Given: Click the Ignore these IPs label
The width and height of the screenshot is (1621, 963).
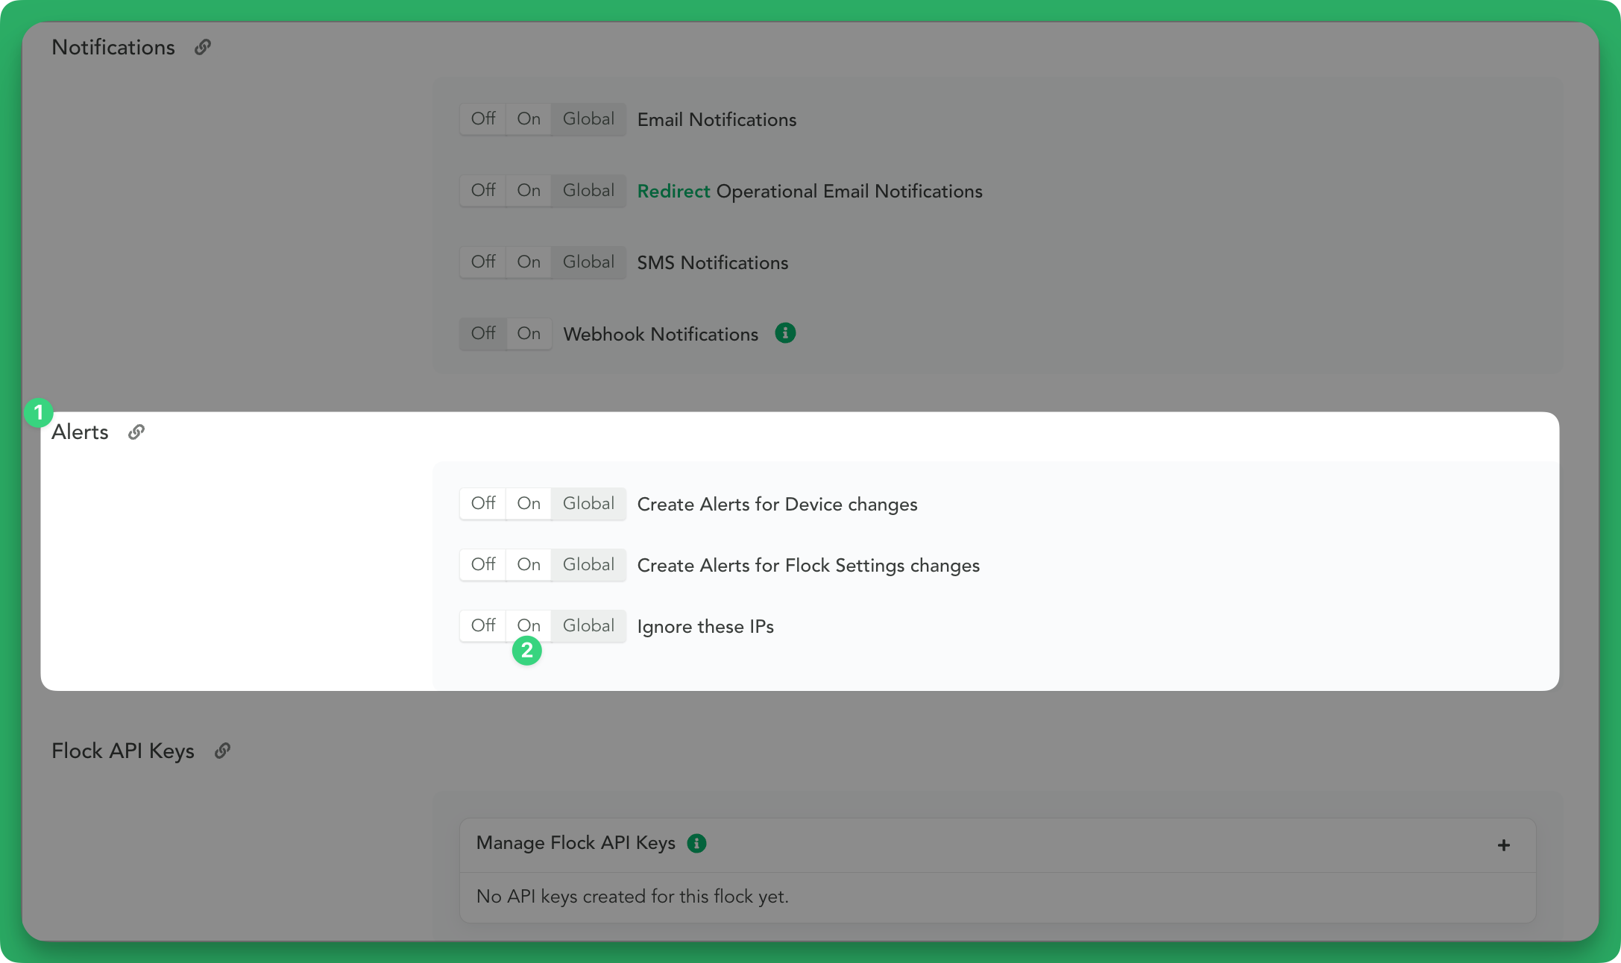Looking at the screenshot, I should coord(705,627).
